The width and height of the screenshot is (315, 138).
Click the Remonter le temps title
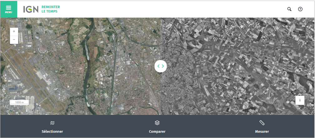click(51, 9)
